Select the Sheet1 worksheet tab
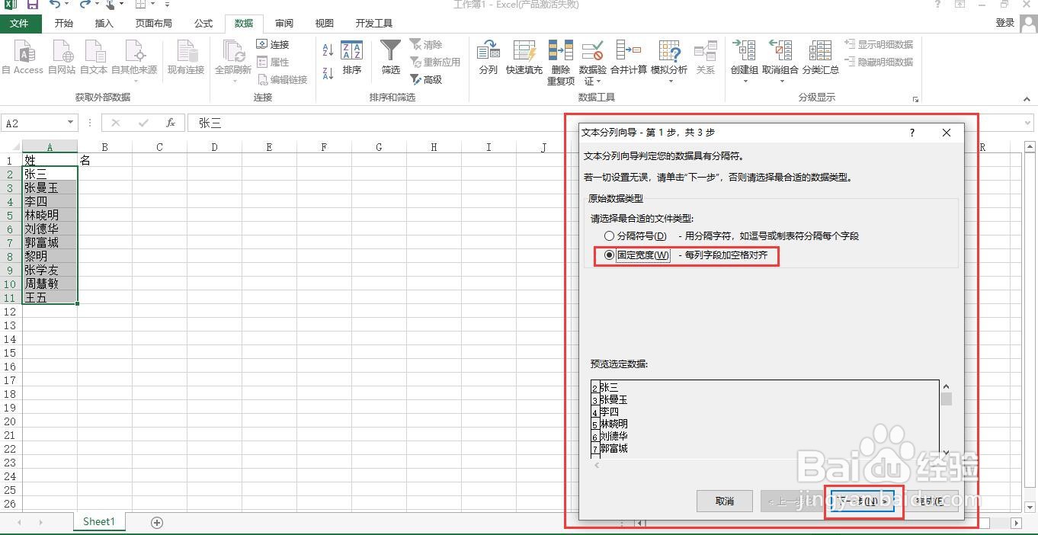This screenshot has height=535, width=1038. tap(98, 521)
